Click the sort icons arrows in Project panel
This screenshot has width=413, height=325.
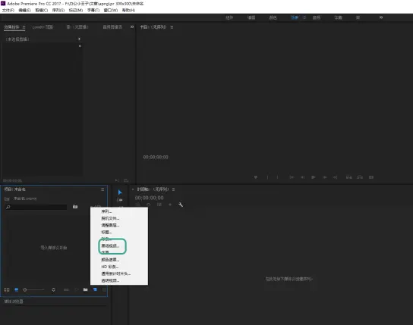53,289
